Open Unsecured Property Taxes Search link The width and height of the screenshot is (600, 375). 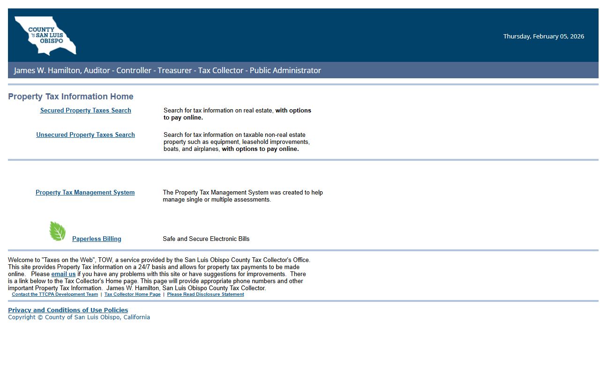pos(85,135)
